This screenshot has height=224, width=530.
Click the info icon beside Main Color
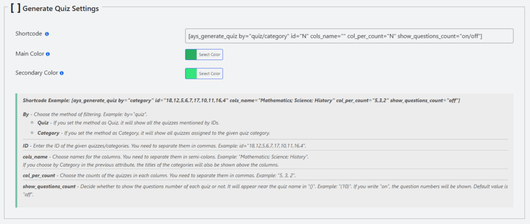48,54
